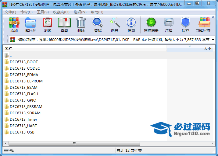Select the DEC6713_CODEC folder
This screenshot has width=218, height=156.
tap(25, 68)
